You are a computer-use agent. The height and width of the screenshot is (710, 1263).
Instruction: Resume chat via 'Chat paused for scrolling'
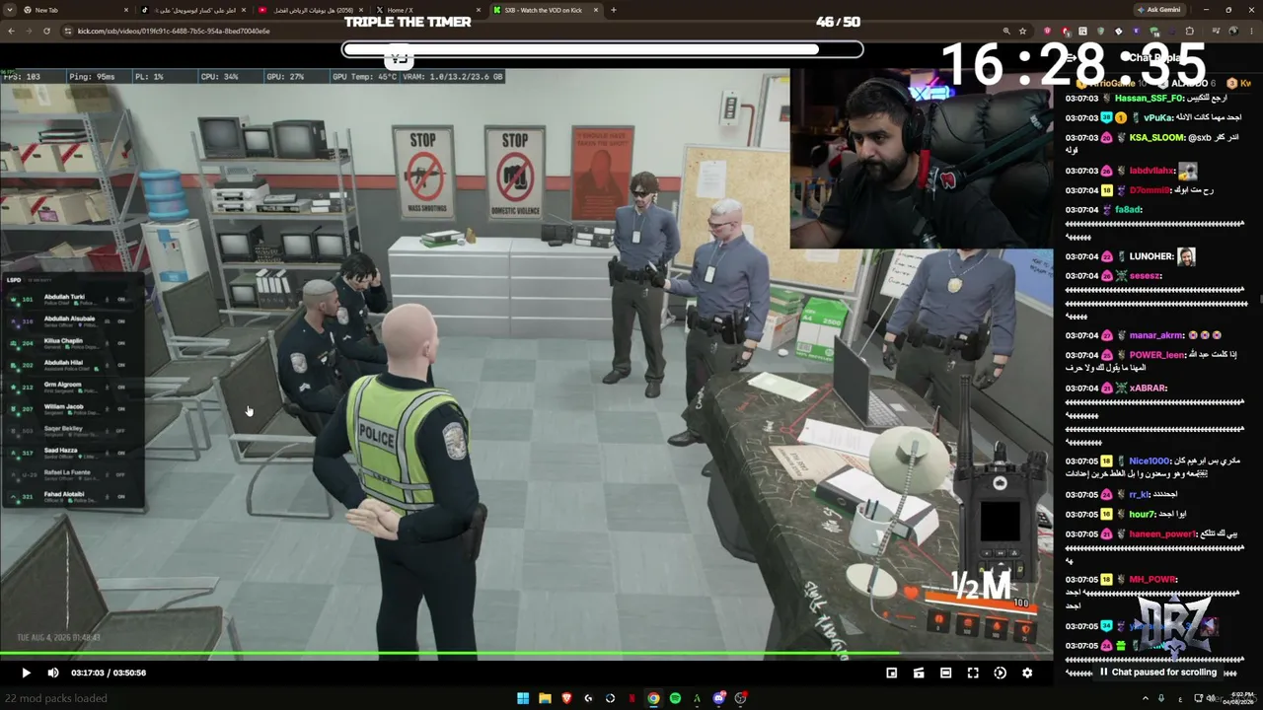pos(1157,673)
